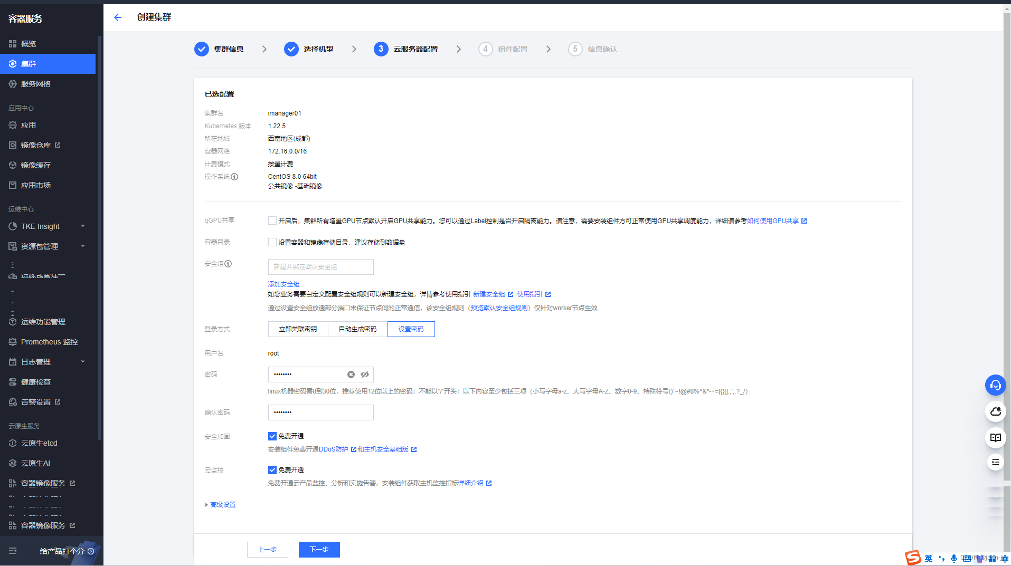Image resolution: width=1011 pixels, height=566 pixels.
Task: Open the customer service headset floating button
Action: [x=995, y=385]
